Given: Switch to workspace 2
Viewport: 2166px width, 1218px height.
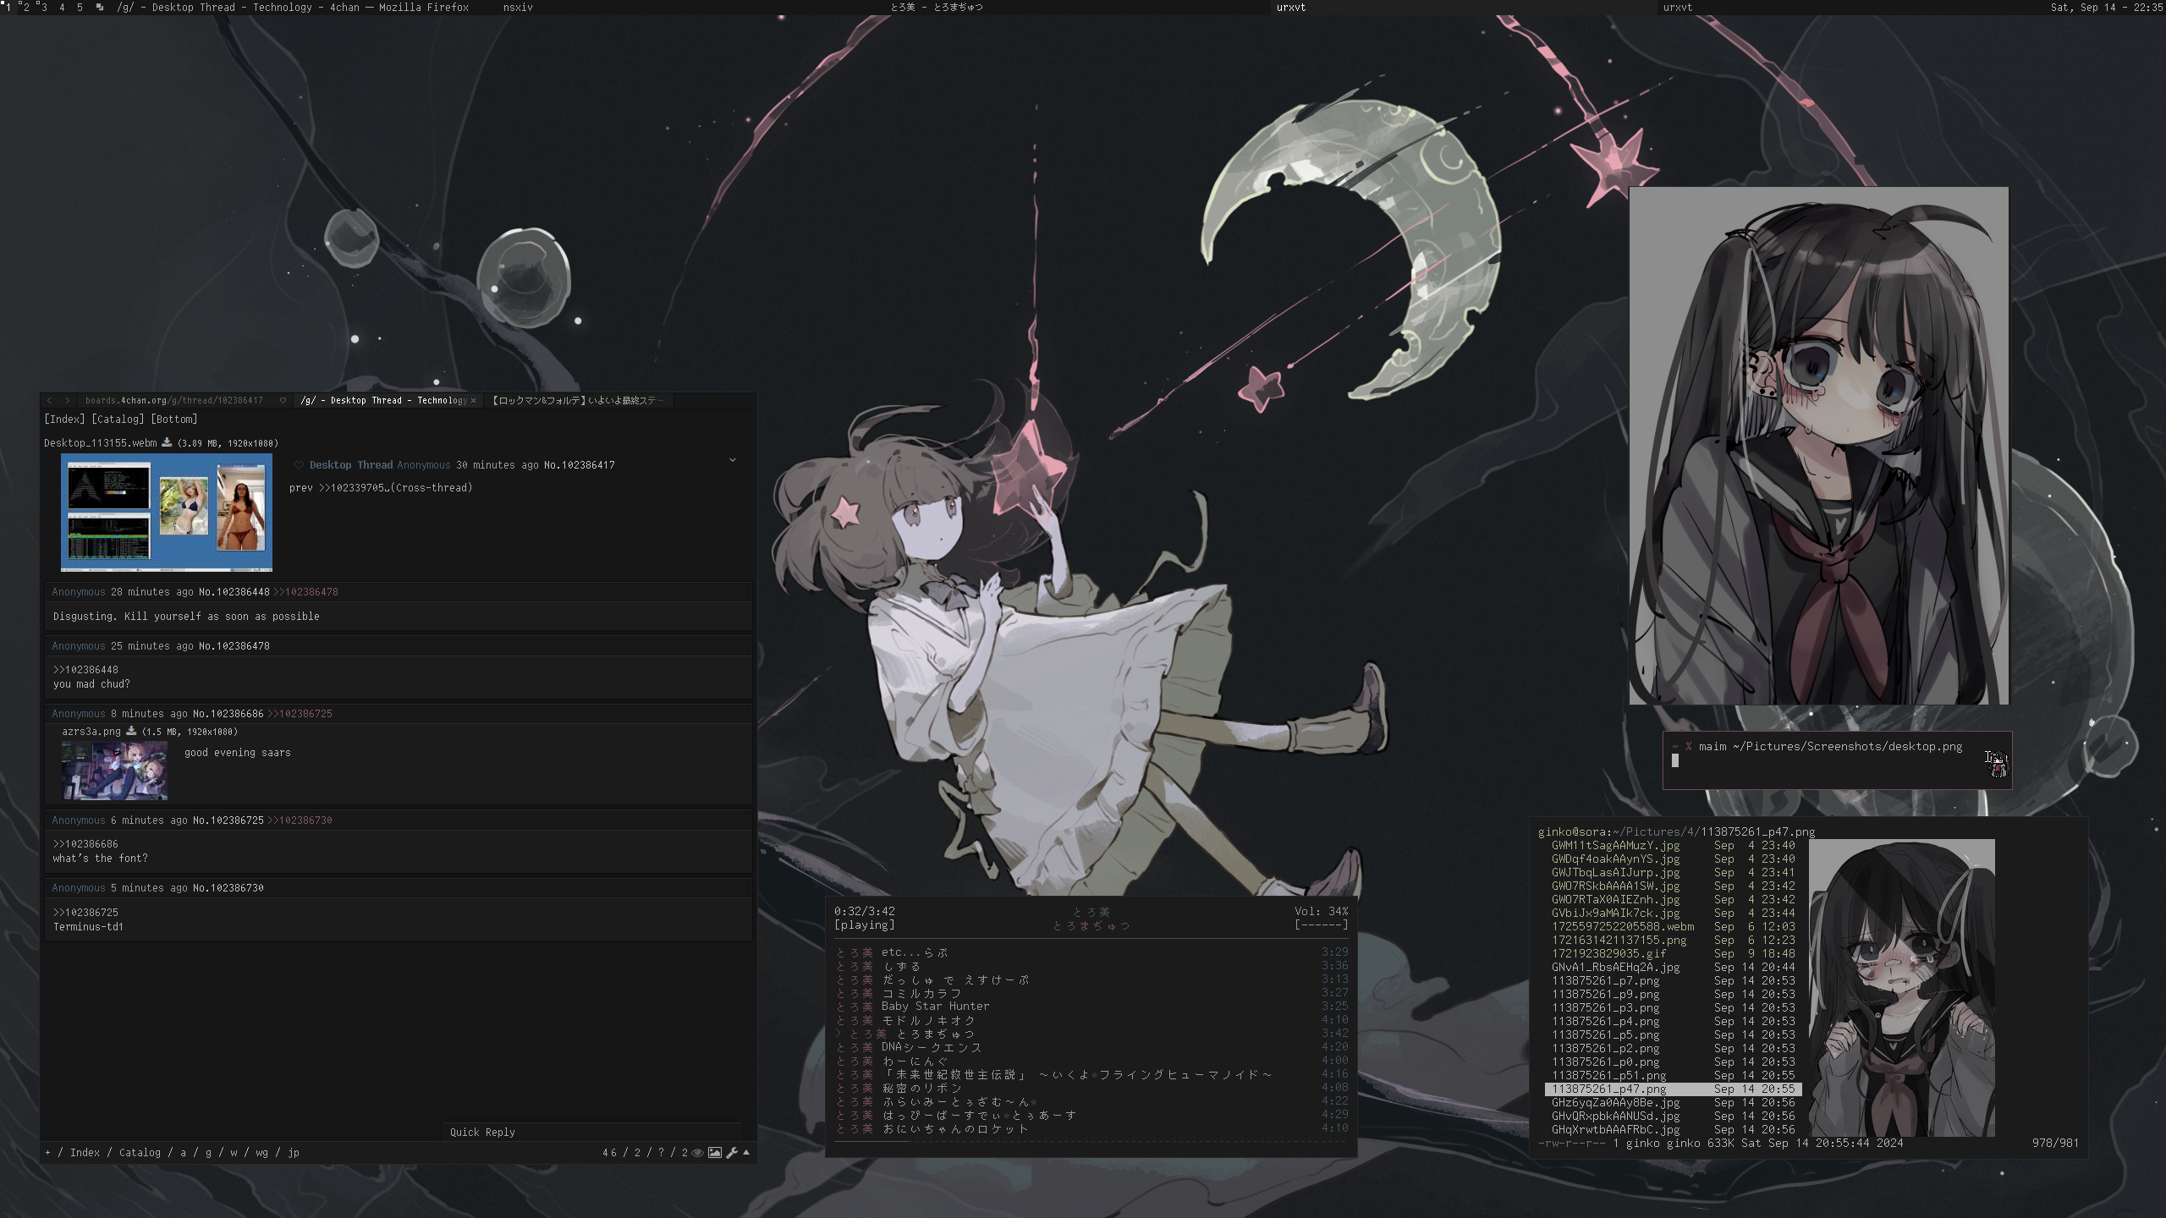Looking at the screenshot, I should pos(25,7).
